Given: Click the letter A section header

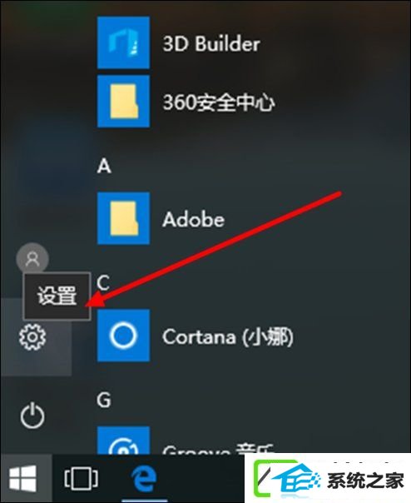Looking at the screenshot, I should tap(104, 167).
